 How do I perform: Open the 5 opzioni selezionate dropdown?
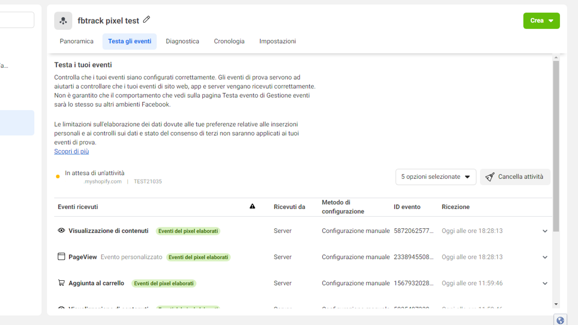pyautogui.click(x=436, y=177)
